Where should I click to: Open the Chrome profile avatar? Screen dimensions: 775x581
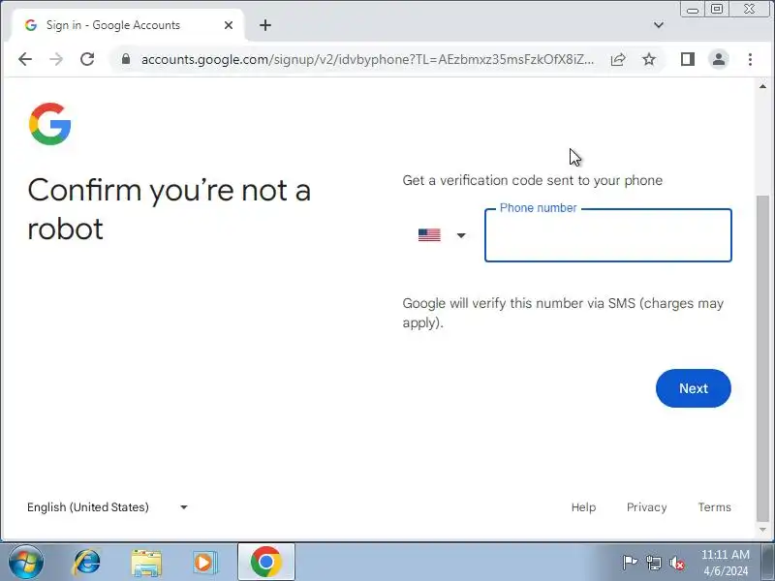(x=719, y=59)
